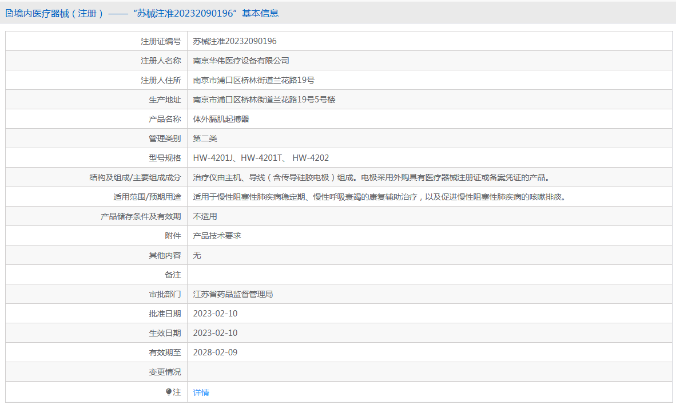Click the 2023-02-10 value in the 批准日期 row

tap(215, 314)
